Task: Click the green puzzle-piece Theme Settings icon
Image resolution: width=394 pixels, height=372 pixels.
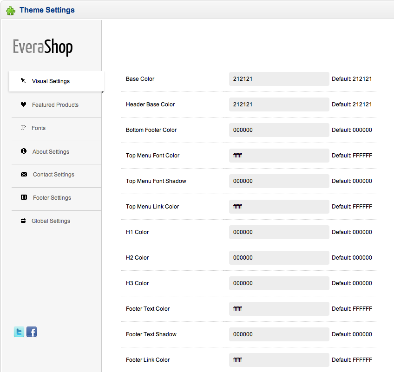Action: pos(11,10)
